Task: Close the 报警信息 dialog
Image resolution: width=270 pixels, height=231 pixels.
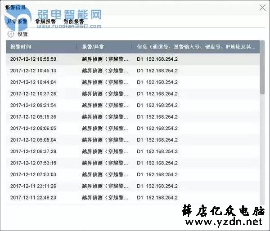Action: pos(263,8)
